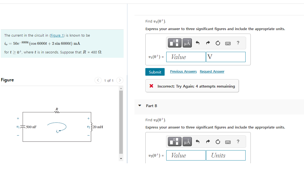The width and height of the screenshot is (304, 173).
Task: Click the help question mark in Part A toolbar
Action: 238,43
